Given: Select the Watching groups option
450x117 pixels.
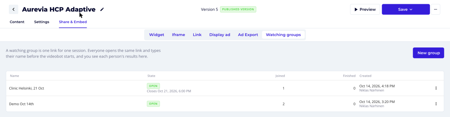Looking at the screenshot, I should (x=283, y=35).
